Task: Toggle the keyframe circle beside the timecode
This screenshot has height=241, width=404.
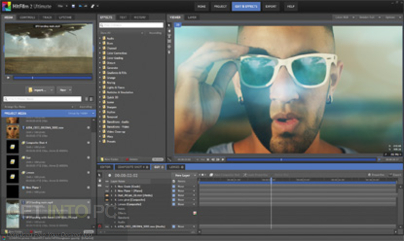Action: 110,175
